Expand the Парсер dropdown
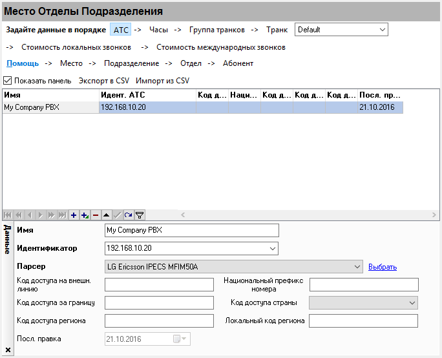The image size is (442, 358). click(357, 267)
